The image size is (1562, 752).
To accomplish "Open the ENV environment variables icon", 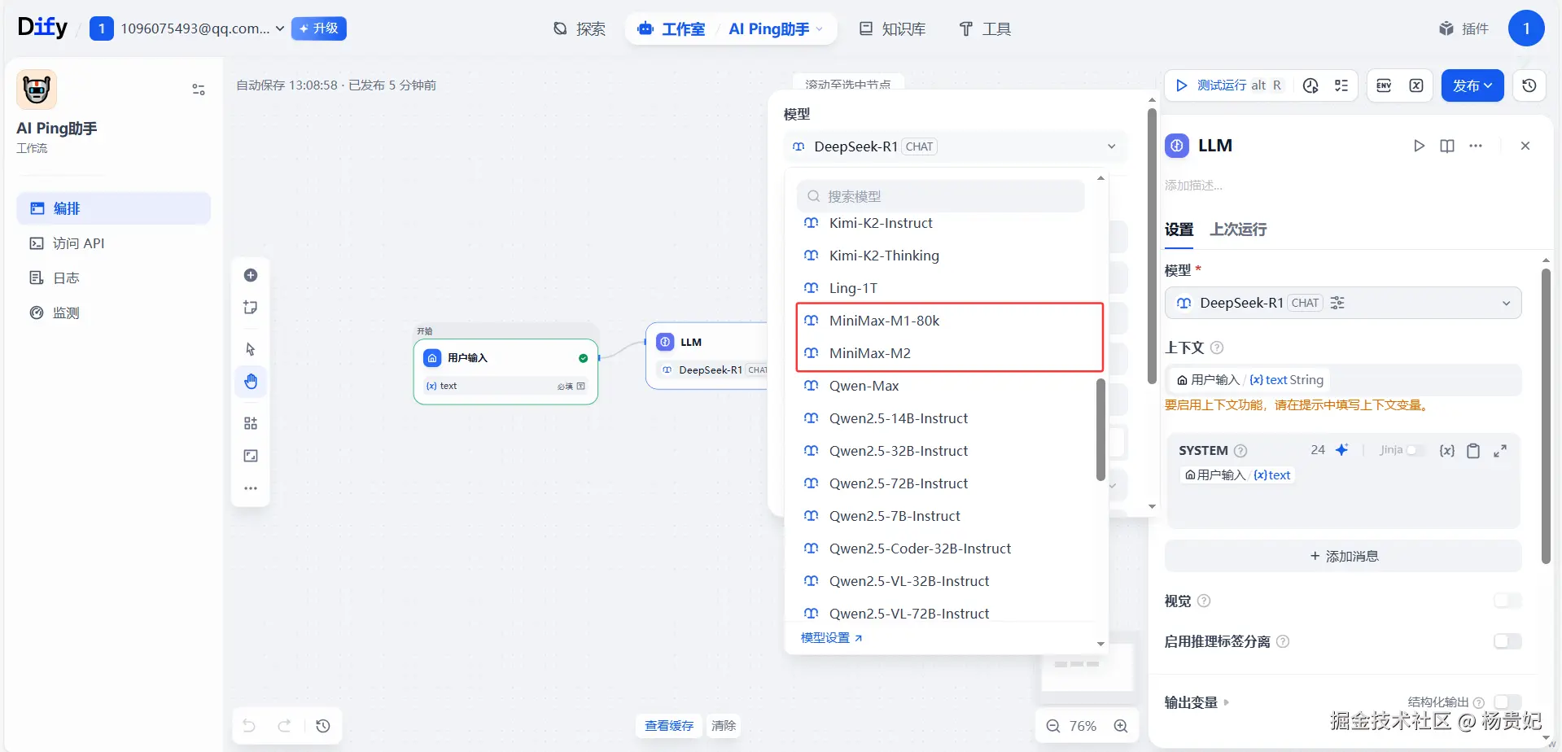I will click(1384, 85).
